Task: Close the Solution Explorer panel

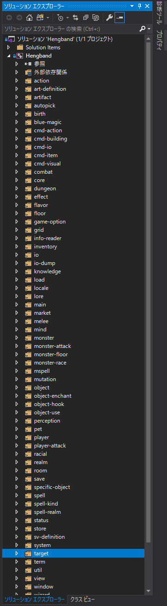Action: 147,6
